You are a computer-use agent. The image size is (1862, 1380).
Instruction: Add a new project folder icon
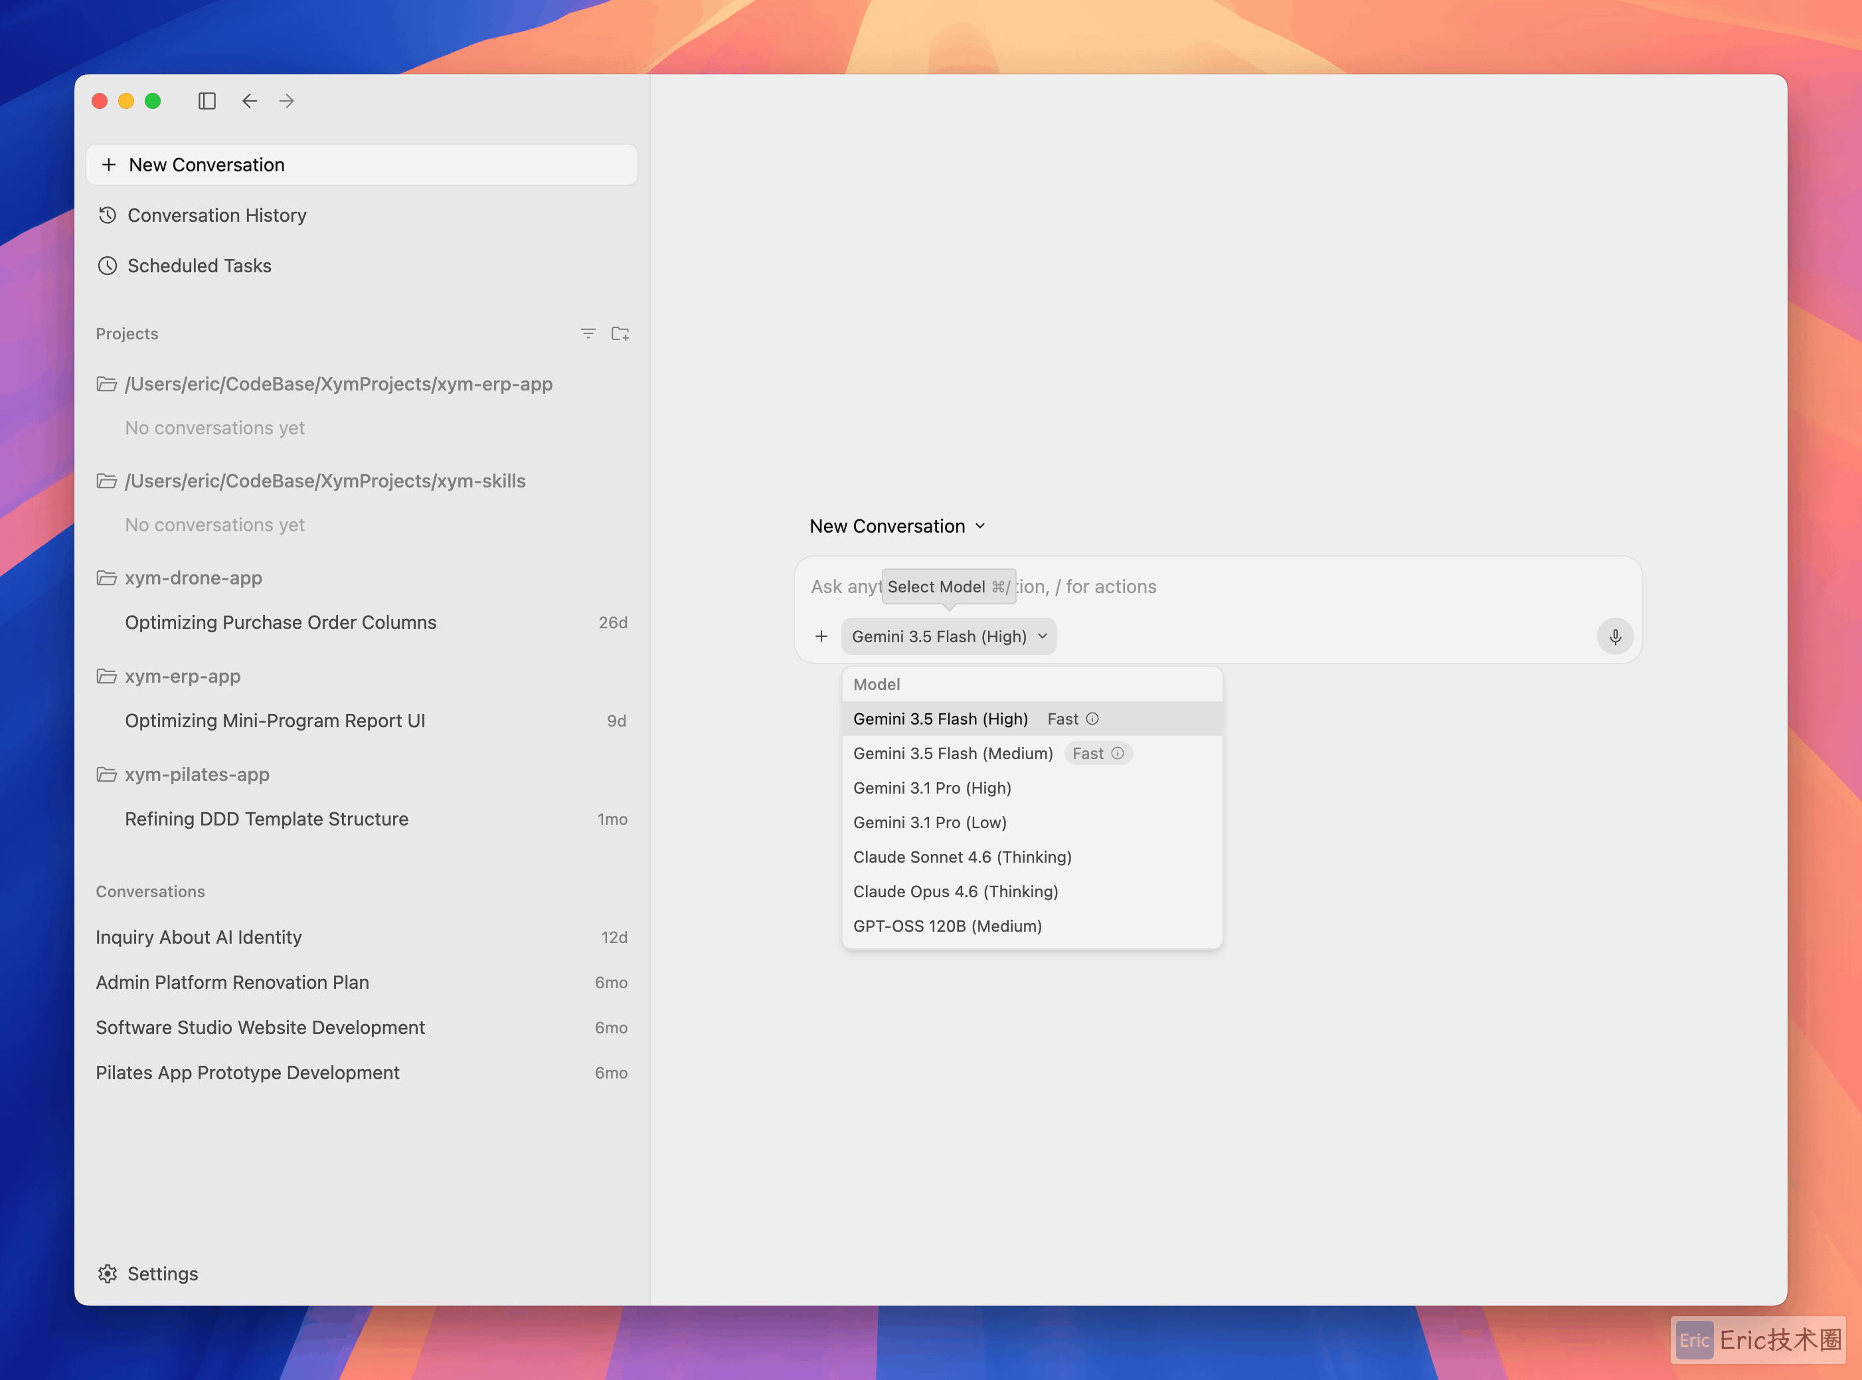(x=620, y=333)
